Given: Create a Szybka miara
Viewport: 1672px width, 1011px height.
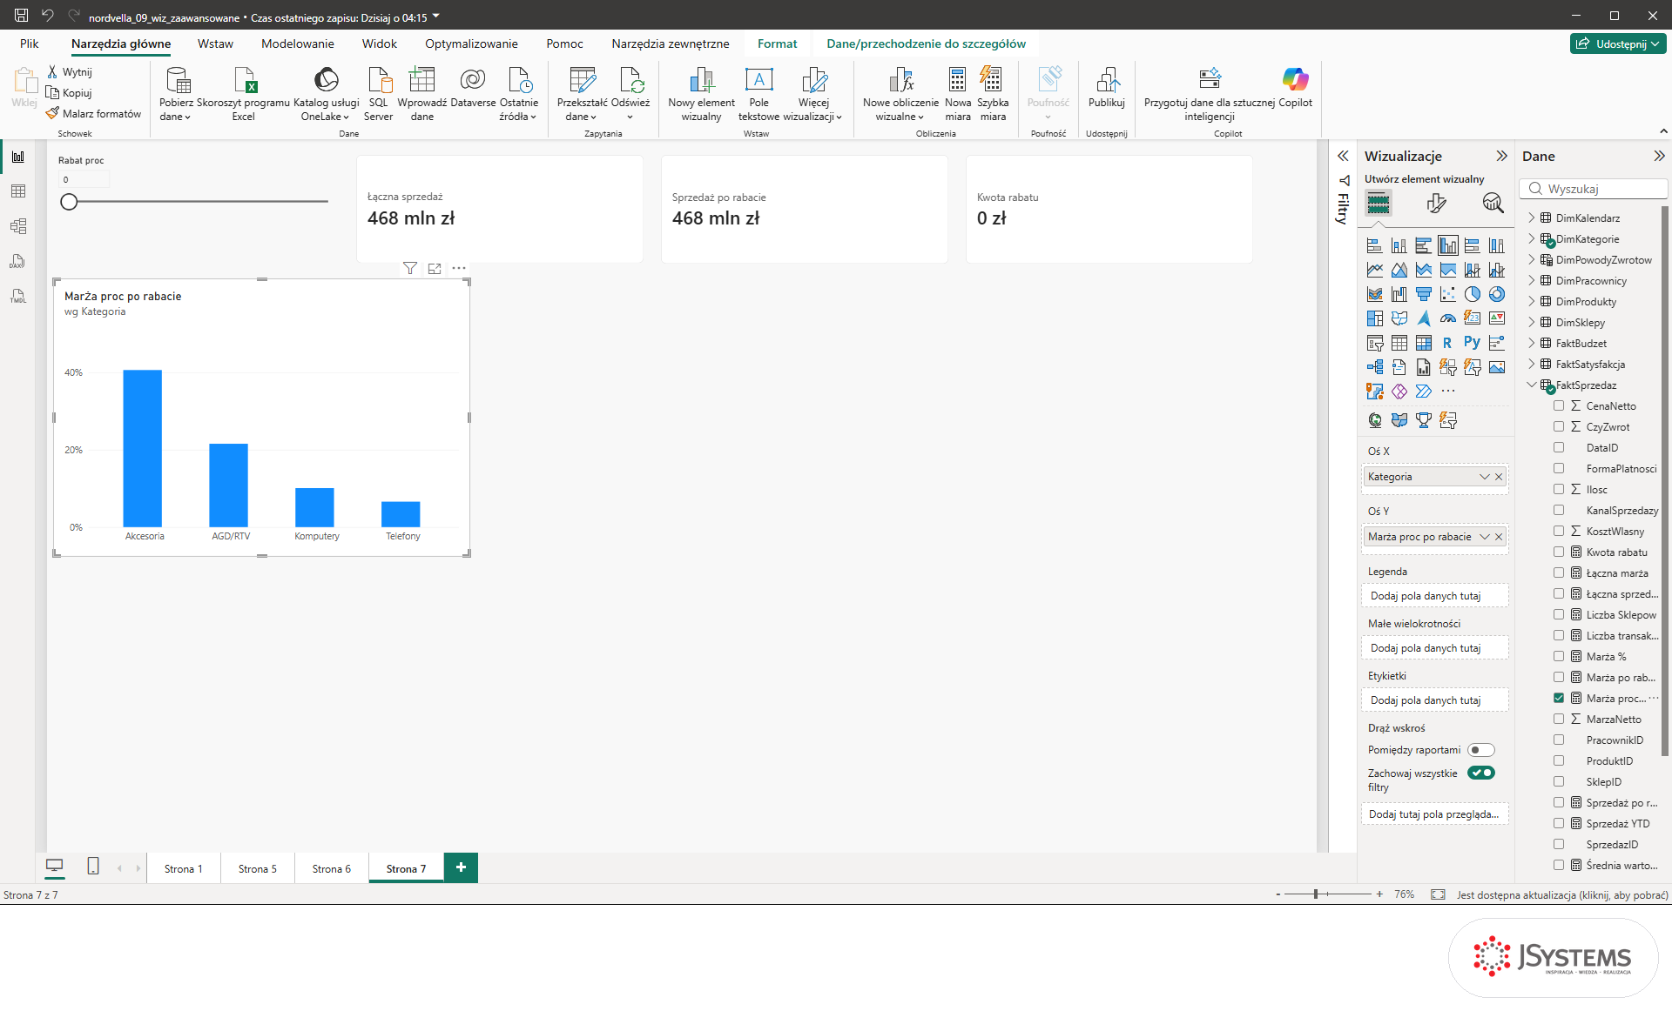Looking at the screenshot, I should point(992,94).
